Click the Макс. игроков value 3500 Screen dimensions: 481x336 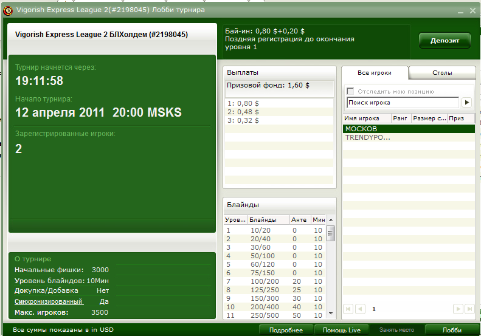pos(100,313)
